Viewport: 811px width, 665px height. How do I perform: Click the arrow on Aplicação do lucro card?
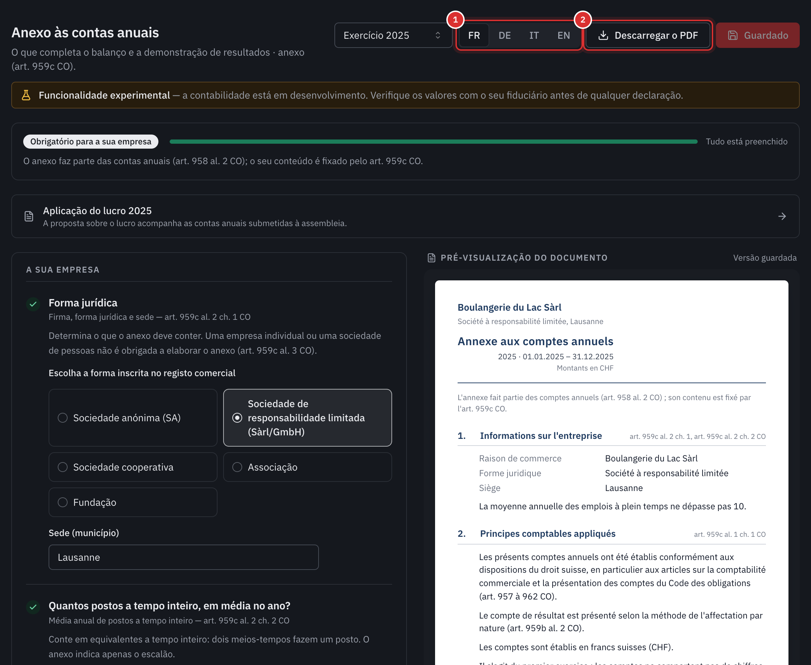pos(782,216)
